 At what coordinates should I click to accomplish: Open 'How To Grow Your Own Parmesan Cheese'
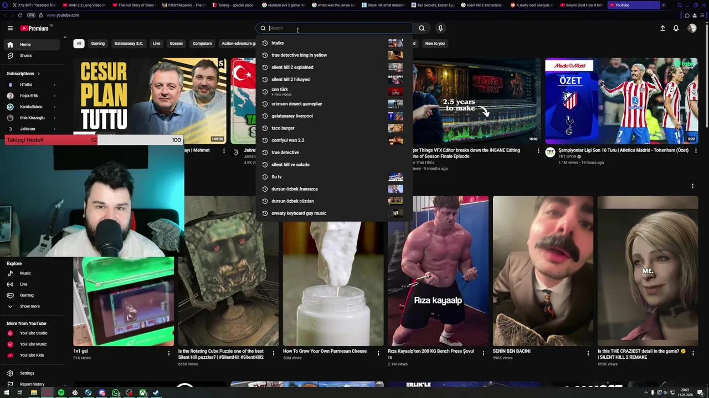(325, 351)
